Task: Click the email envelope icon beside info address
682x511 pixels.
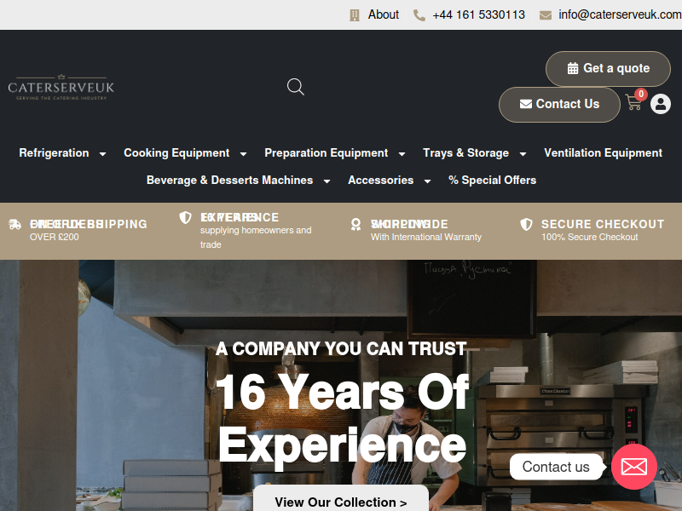Action: tap(545, 15)
